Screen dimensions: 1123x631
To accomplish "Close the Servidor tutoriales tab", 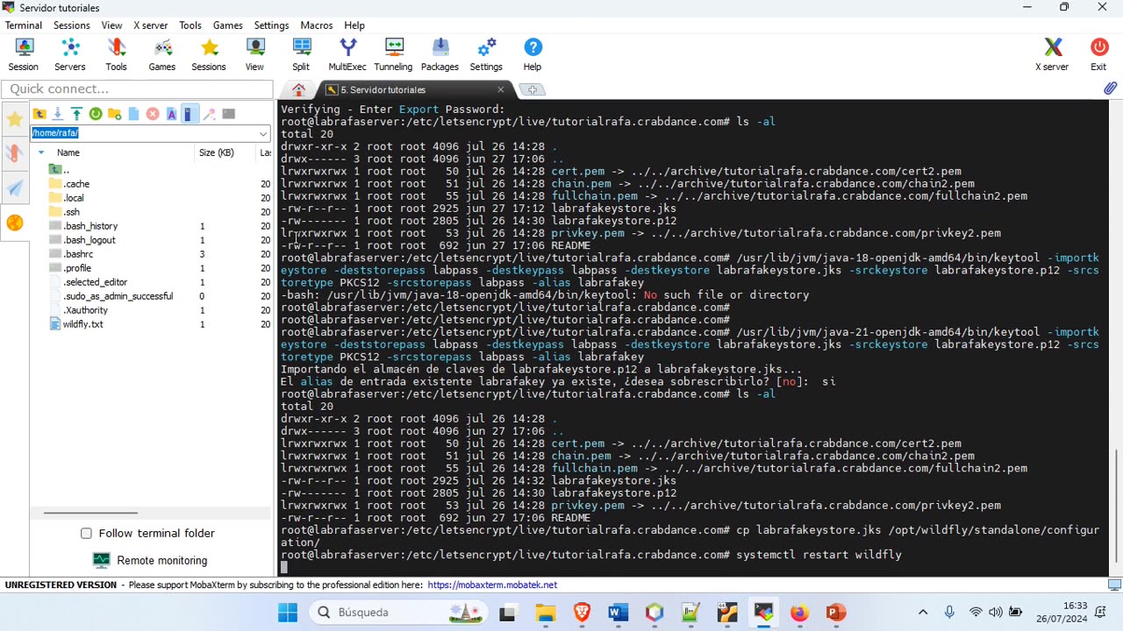I will (501, 89).
